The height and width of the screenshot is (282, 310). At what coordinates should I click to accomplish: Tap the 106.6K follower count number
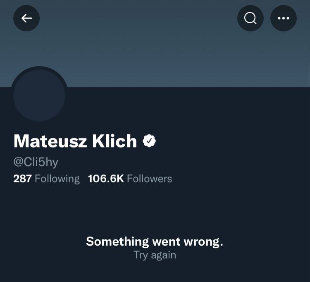[106, 179]
